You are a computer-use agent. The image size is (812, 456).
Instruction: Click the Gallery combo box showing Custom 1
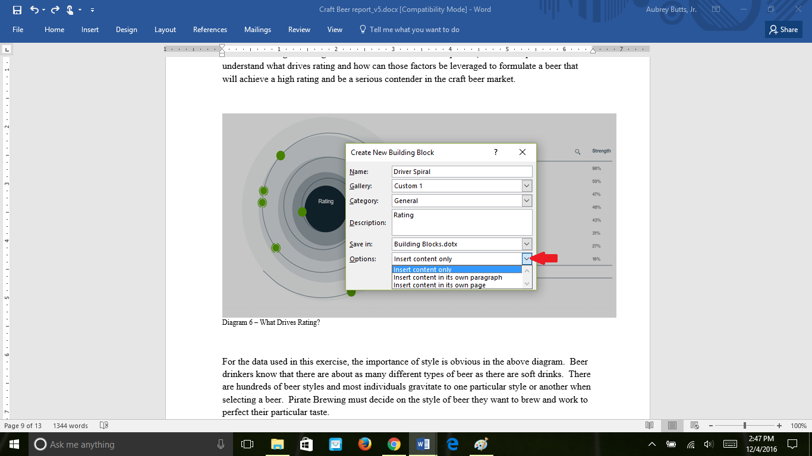[462, 186]
